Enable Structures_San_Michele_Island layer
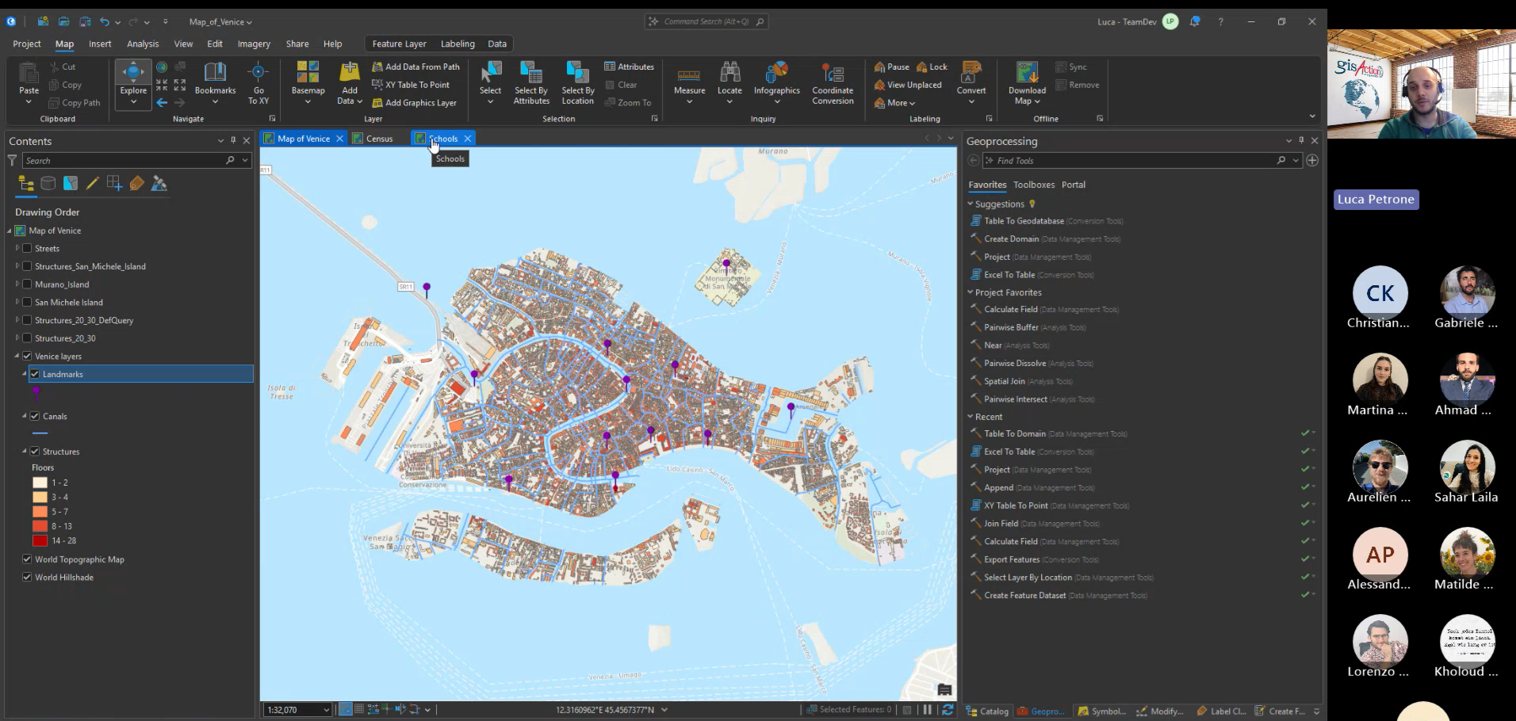 (27, 266)
